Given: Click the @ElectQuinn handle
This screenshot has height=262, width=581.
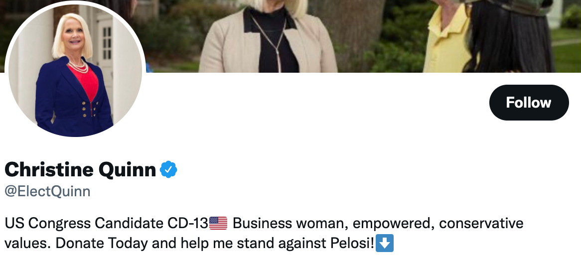Looking at the screenshot, I should point(47,191).
